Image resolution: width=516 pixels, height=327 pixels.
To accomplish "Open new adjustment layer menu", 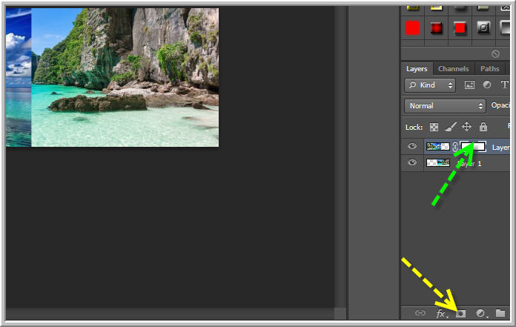I will tap(481, 314).
